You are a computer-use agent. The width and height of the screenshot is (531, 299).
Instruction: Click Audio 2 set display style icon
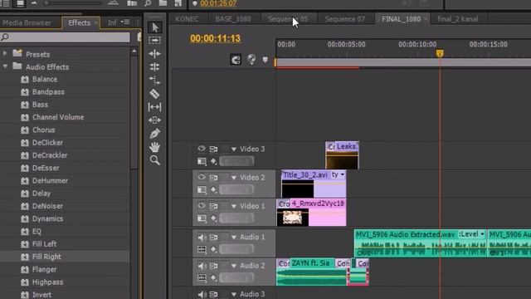click(x=202, y=278)
